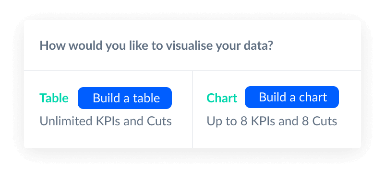Click the words Up to under Chart

click(x=220, y=121)
